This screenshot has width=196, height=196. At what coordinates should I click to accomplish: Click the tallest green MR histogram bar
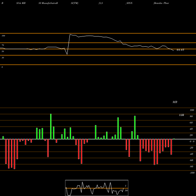(x=51, y=127)
